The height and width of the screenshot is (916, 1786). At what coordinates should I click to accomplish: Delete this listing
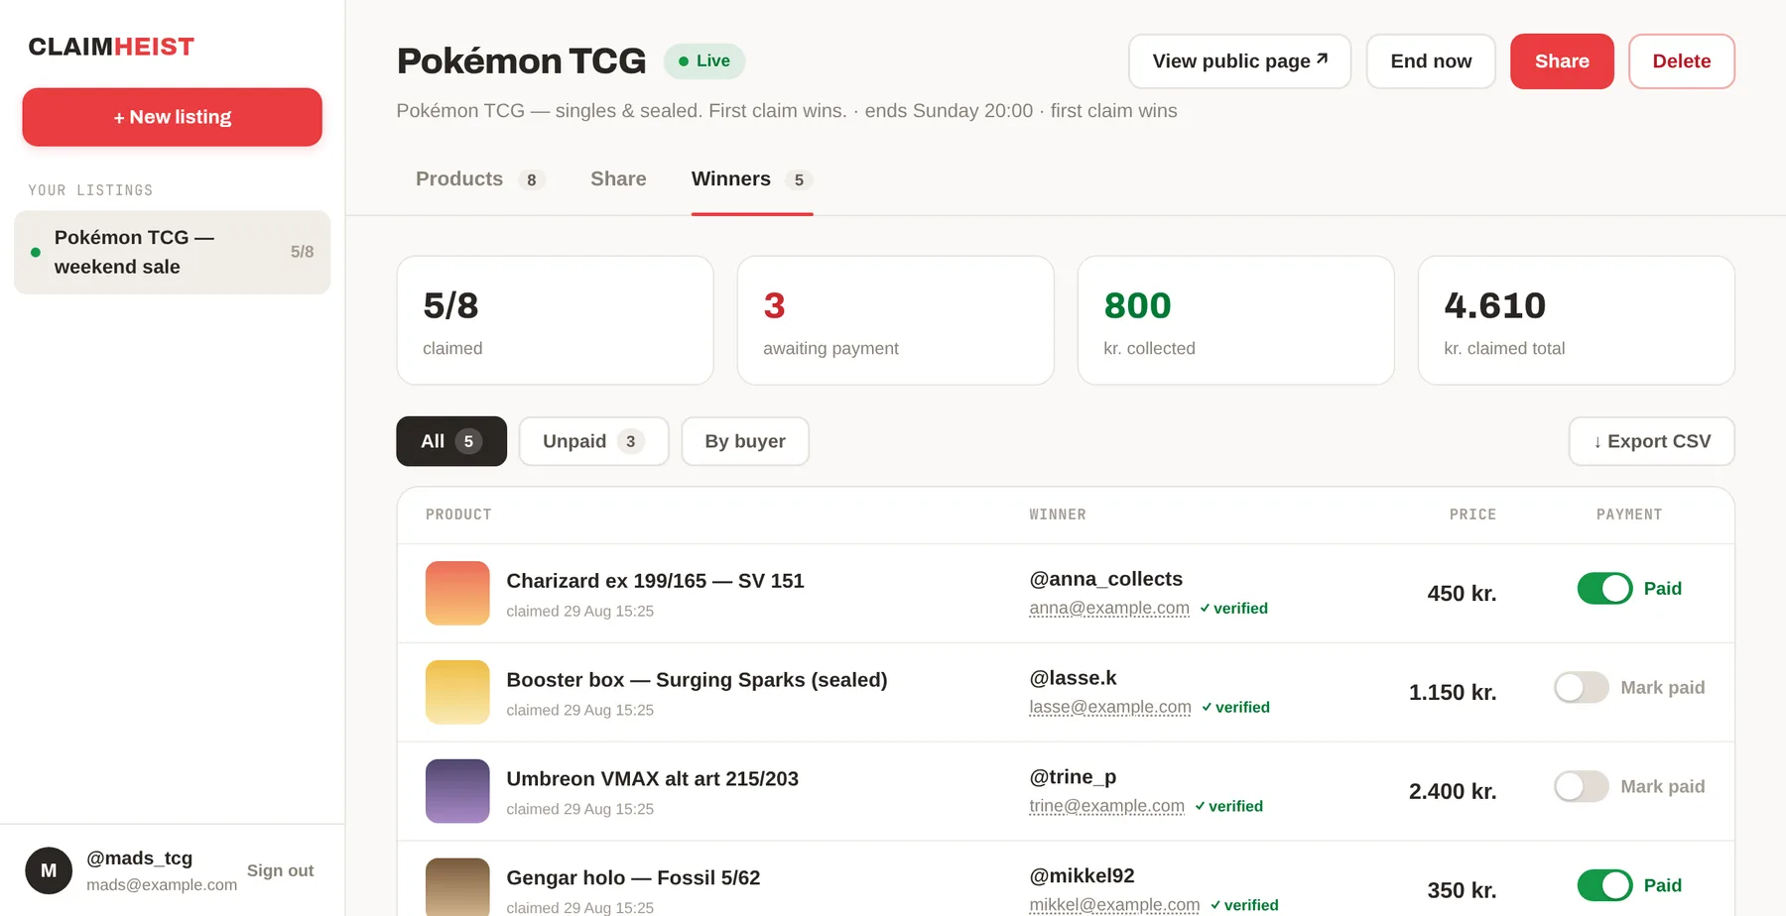click(x=1682, y=61)
